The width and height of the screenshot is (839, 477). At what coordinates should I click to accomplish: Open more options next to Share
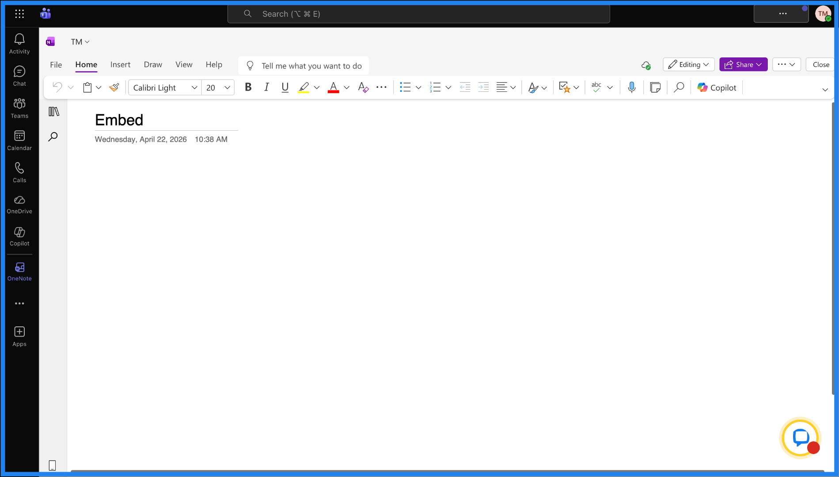(x=786, y=64)
